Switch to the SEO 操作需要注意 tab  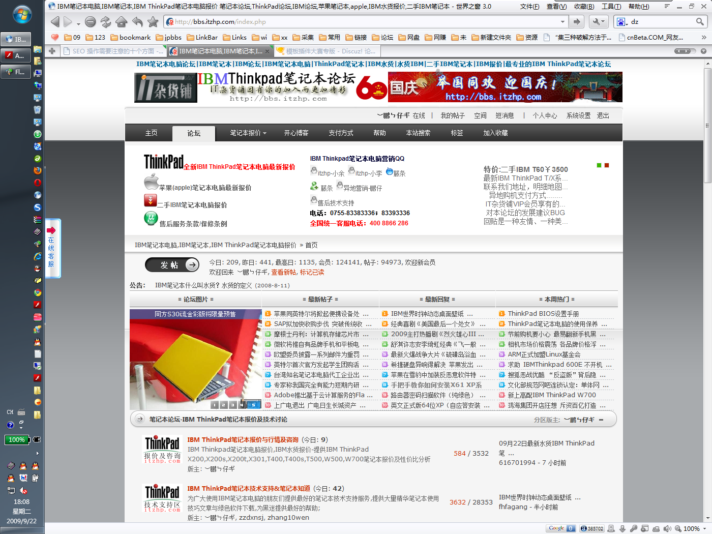point(114,51)
